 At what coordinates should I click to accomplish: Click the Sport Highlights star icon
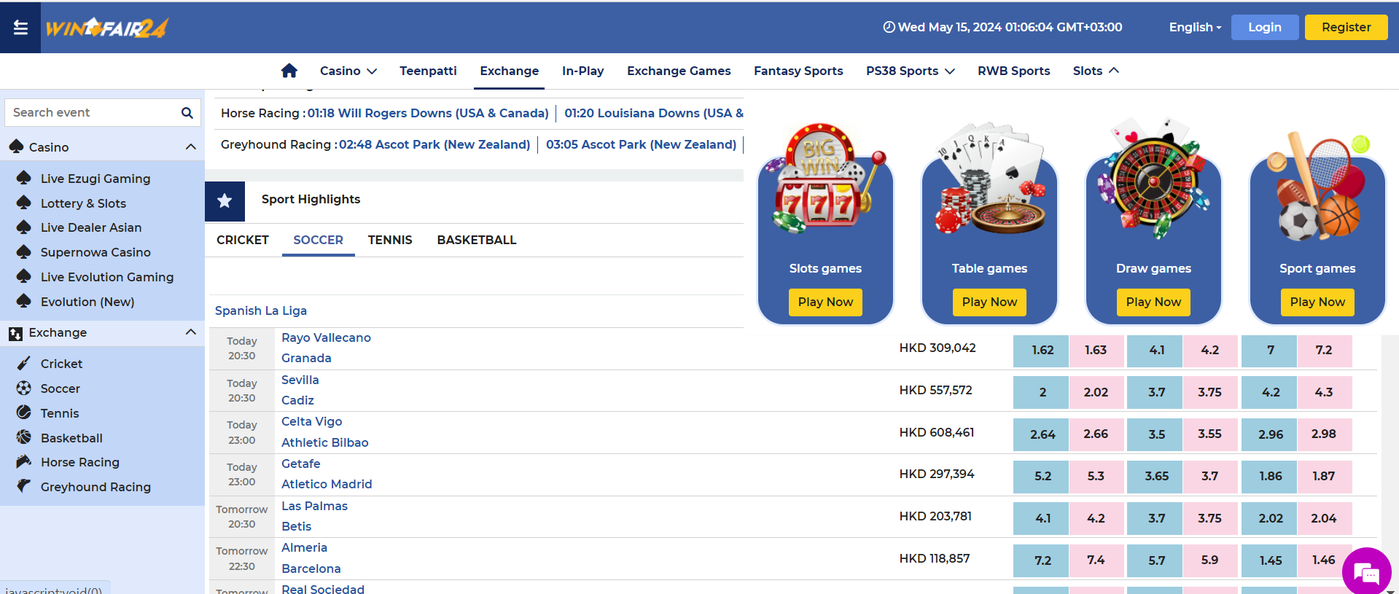(225, 201)
